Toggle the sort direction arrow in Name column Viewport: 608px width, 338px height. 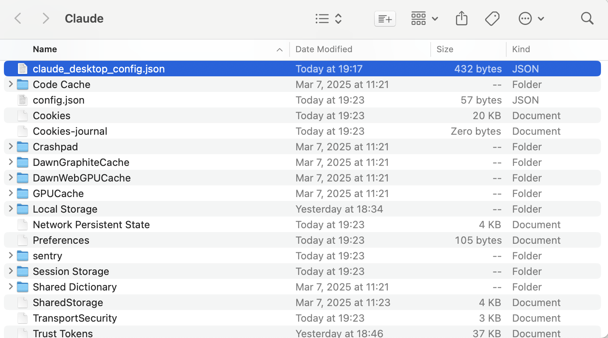[279, 50]
